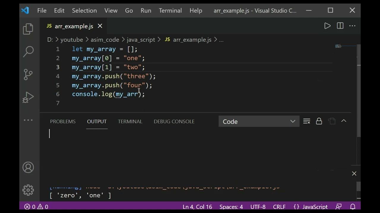Open the Search view in activity bar

coord(28,51)
